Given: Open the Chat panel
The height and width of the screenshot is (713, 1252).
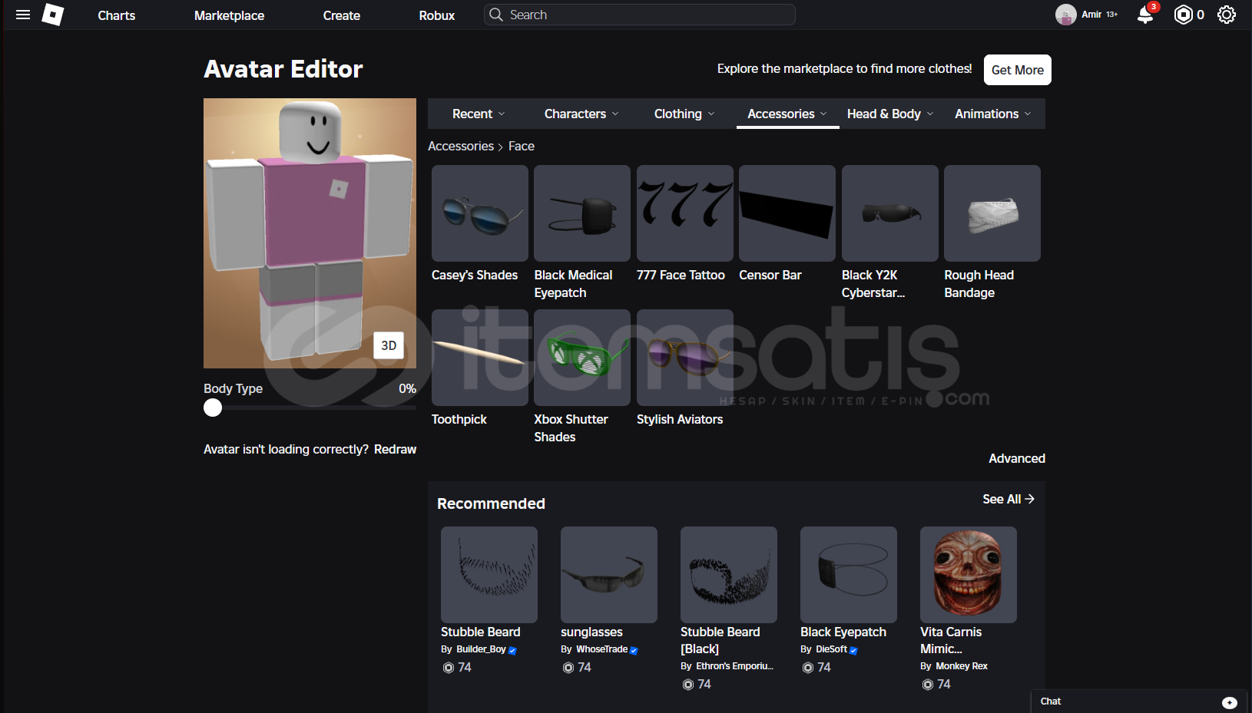Looking at the screenshot, I should click(1140, 701).
